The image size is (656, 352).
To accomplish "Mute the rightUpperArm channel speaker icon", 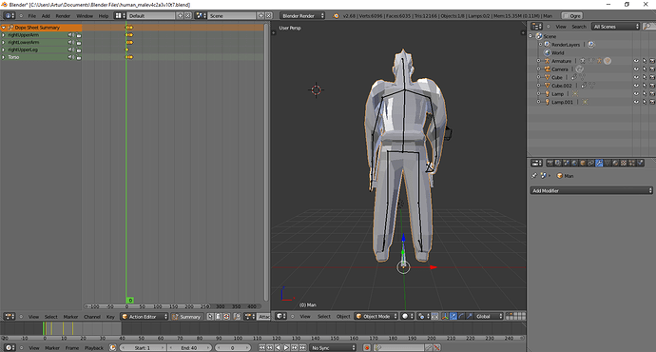I will coord(70,35).
